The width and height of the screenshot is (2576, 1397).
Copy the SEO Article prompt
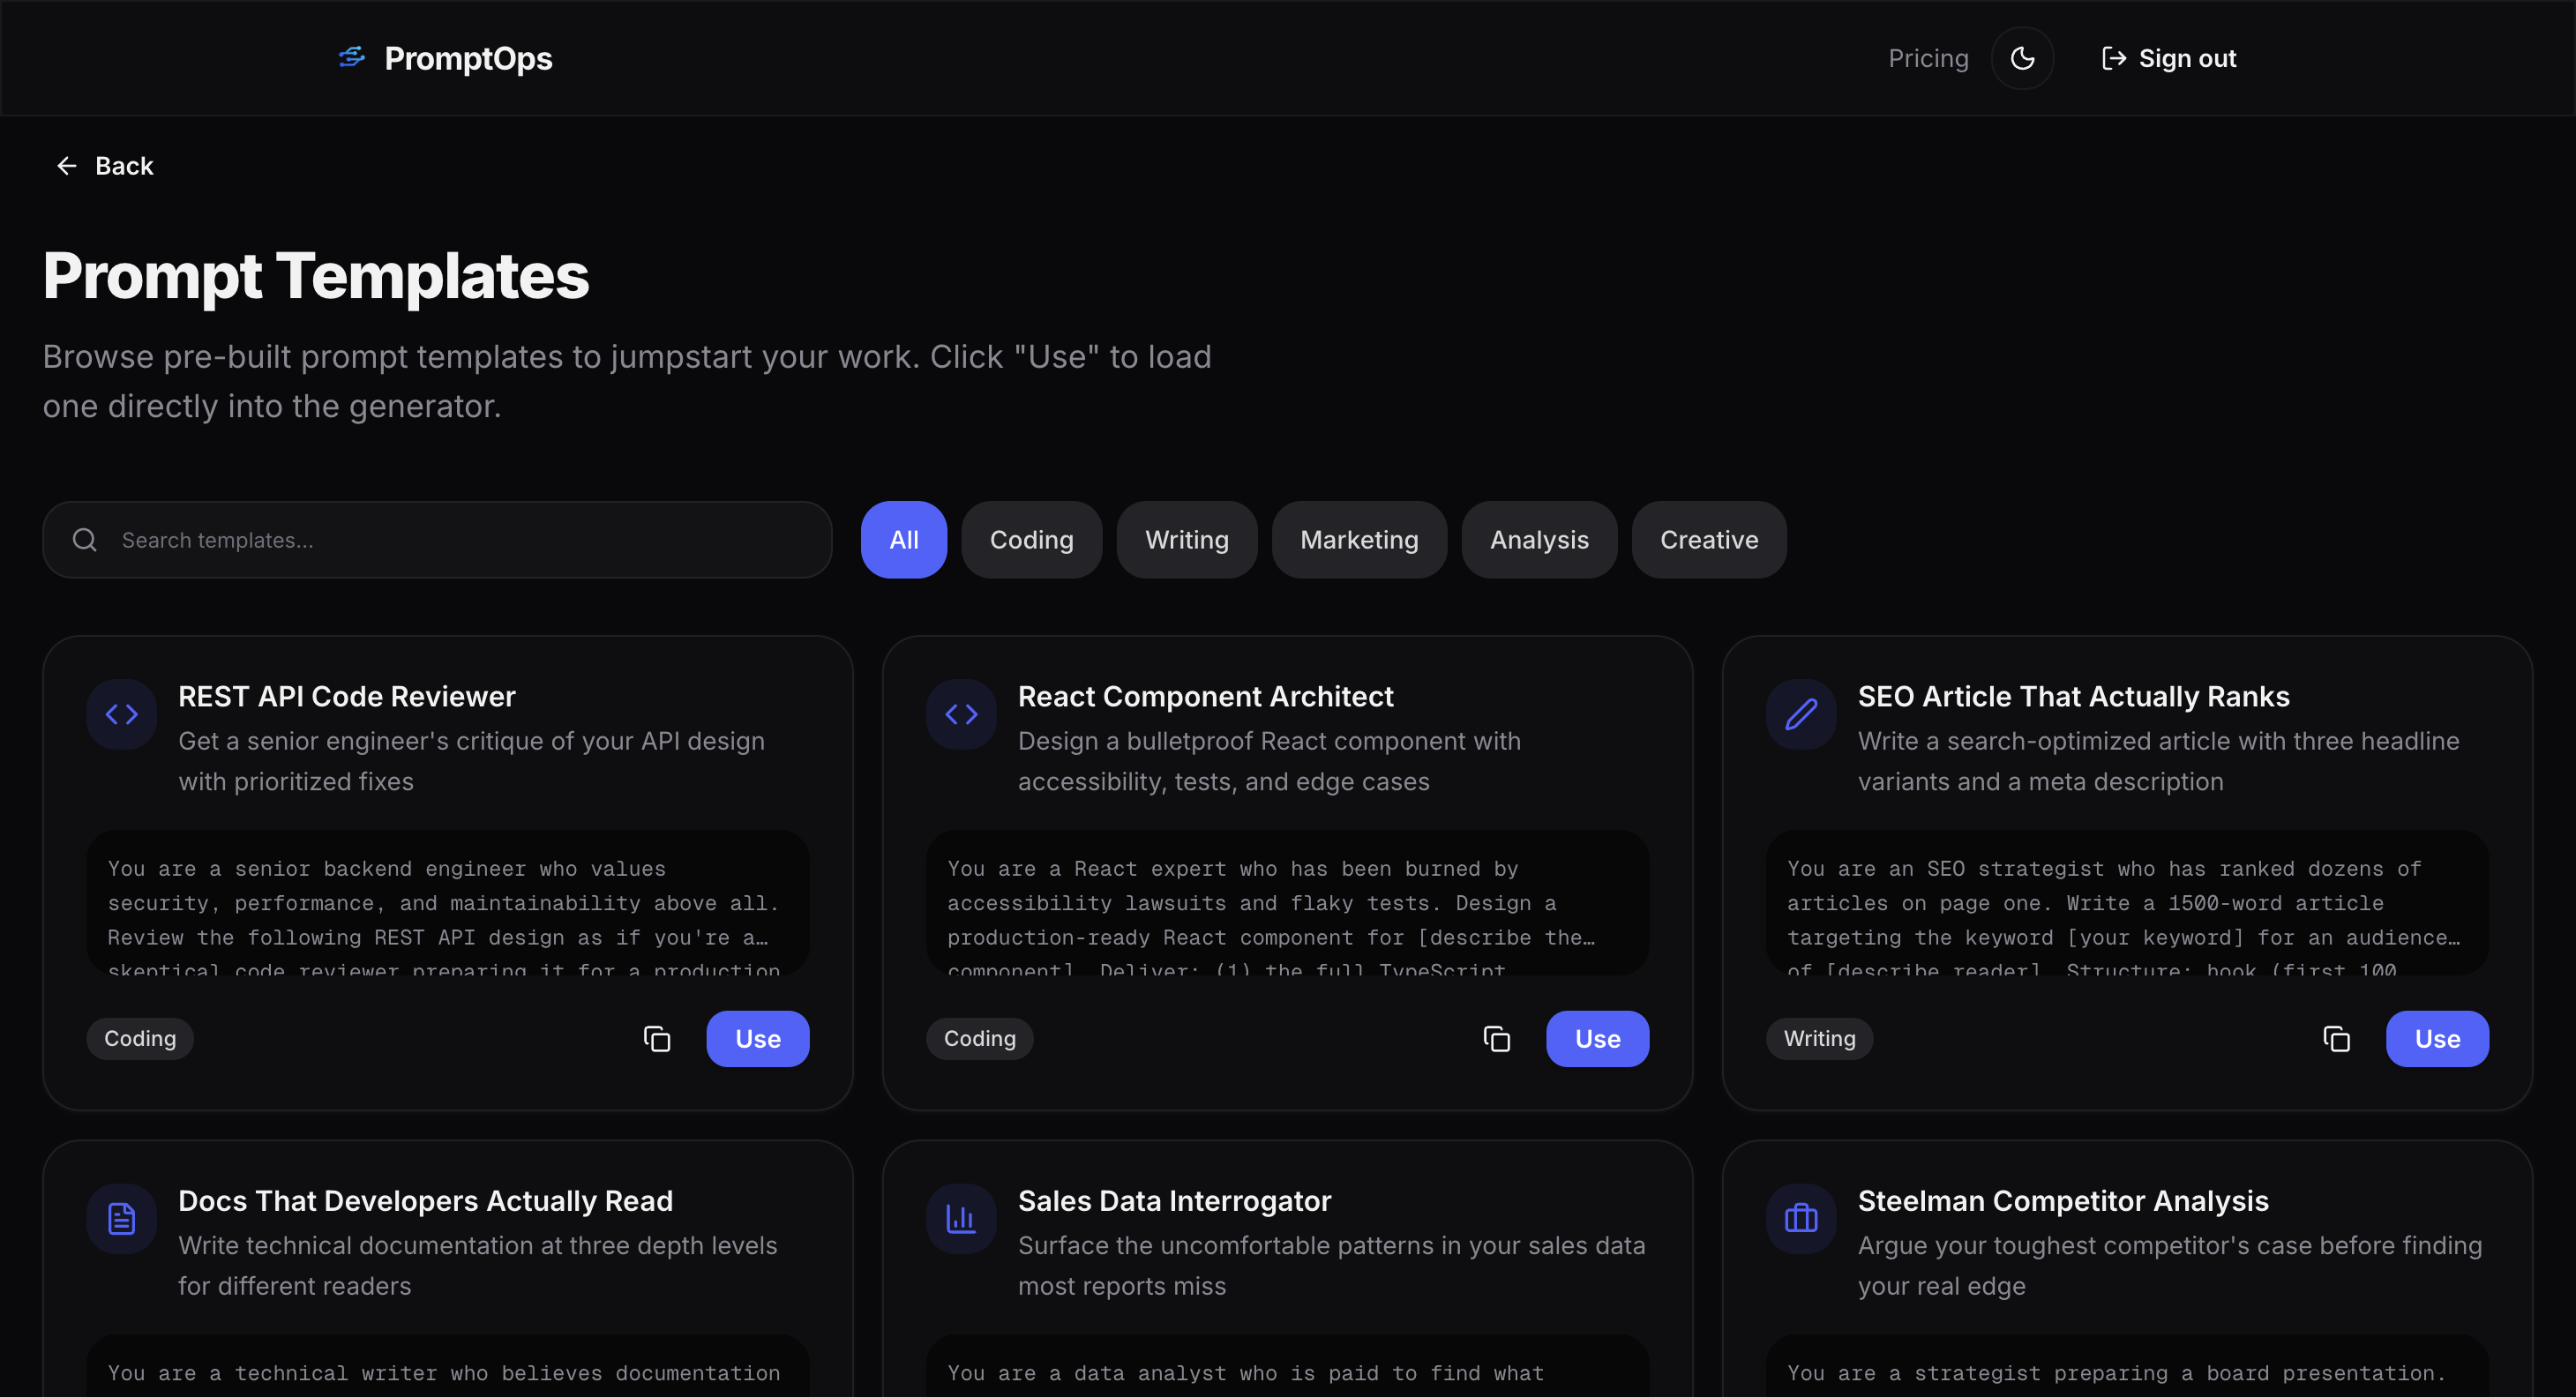(x=2336, y=1039)
